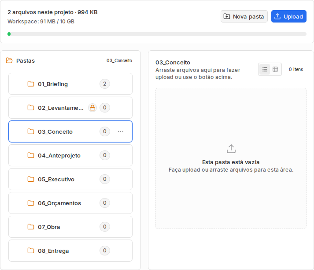
Task: Click the 'Esta pasta está vazia' message
Action: 231,162
